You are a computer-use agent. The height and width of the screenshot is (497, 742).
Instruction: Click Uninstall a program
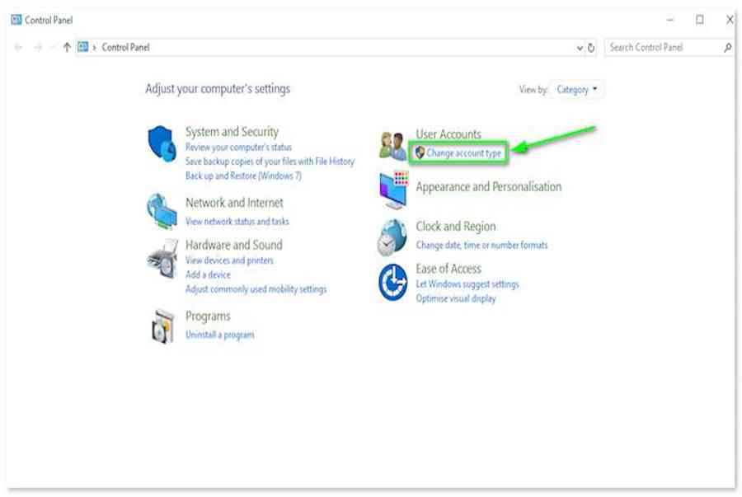point(219,335)
